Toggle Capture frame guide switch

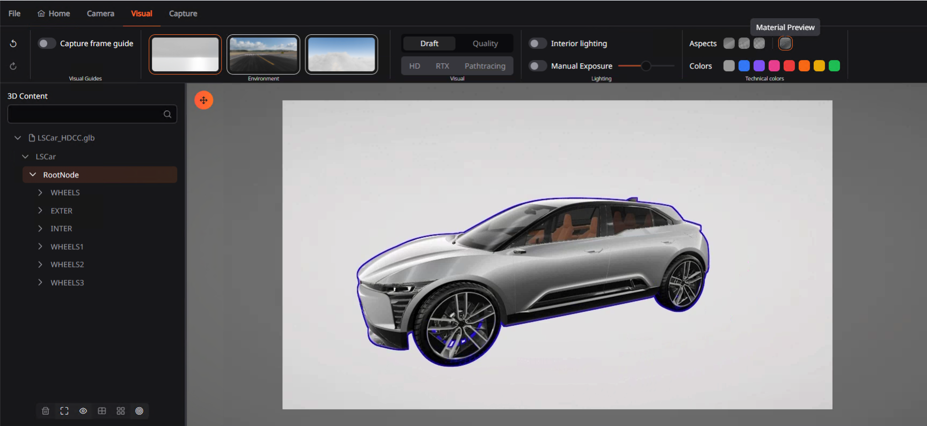coord(47,43)
